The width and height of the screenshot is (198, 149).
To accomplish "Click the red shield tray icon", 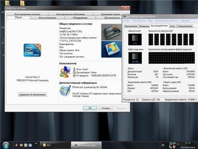I will click(174, 147).
